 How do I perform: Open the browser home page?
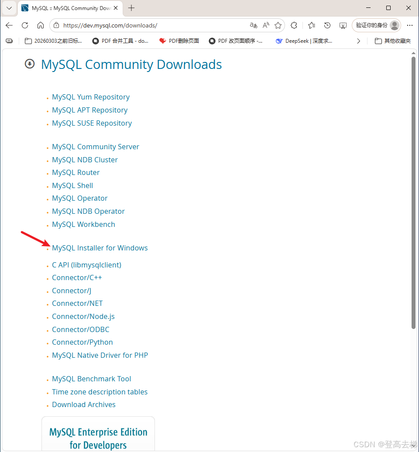click(41, 25)
